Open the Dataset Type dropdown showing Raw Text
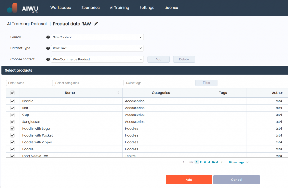Screen dimensions: 288x188 point(97,48)
